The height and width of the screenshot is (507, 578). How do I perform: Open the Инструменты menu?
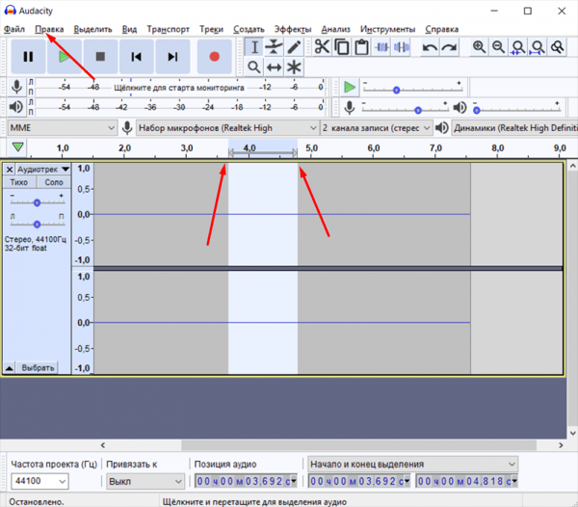point(387,29)
